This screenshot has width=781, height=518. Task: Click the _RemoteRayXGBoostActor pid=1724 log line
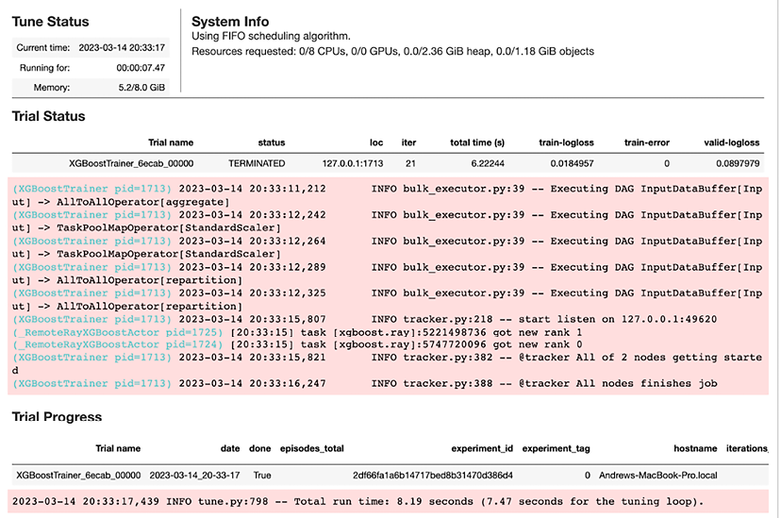297,344
